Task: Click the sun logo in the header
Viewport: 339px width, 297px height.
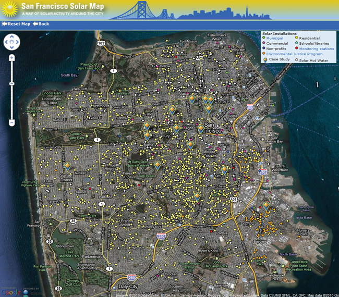Action: point(9,9)
